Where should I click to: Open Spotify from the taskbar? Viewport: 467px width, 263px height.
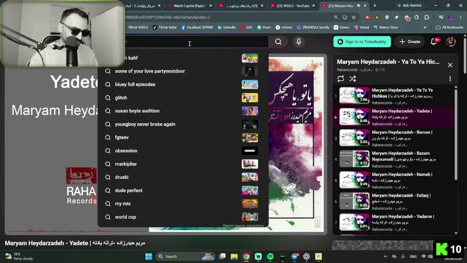point(270,256)
